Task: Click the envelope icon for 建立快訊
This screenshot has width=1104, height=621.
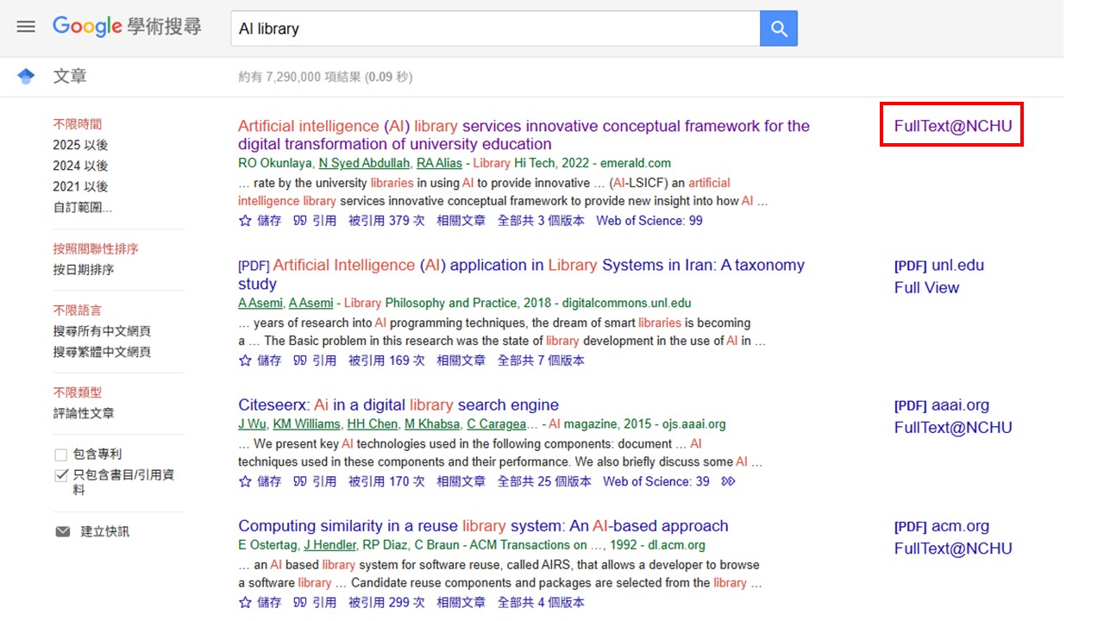Action: pos(63,531)
